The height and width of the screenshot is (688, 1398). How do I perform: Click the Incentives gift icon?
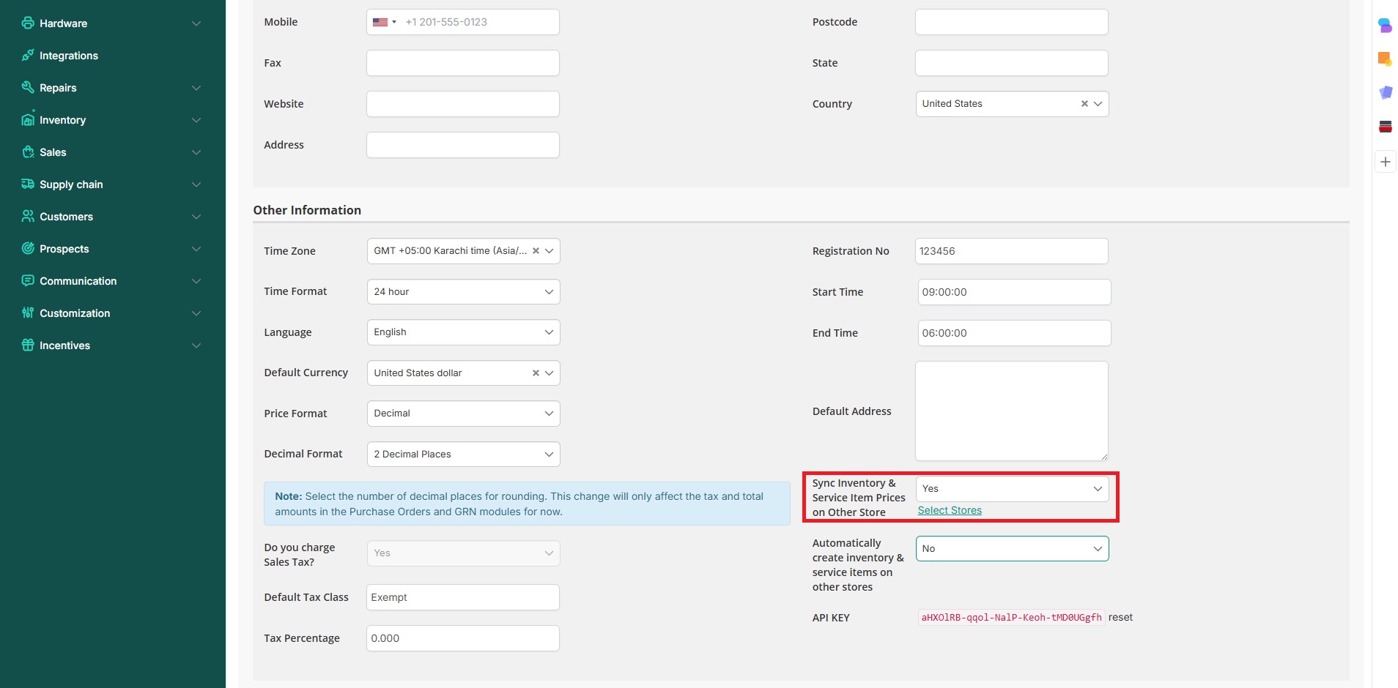point(28,345)
